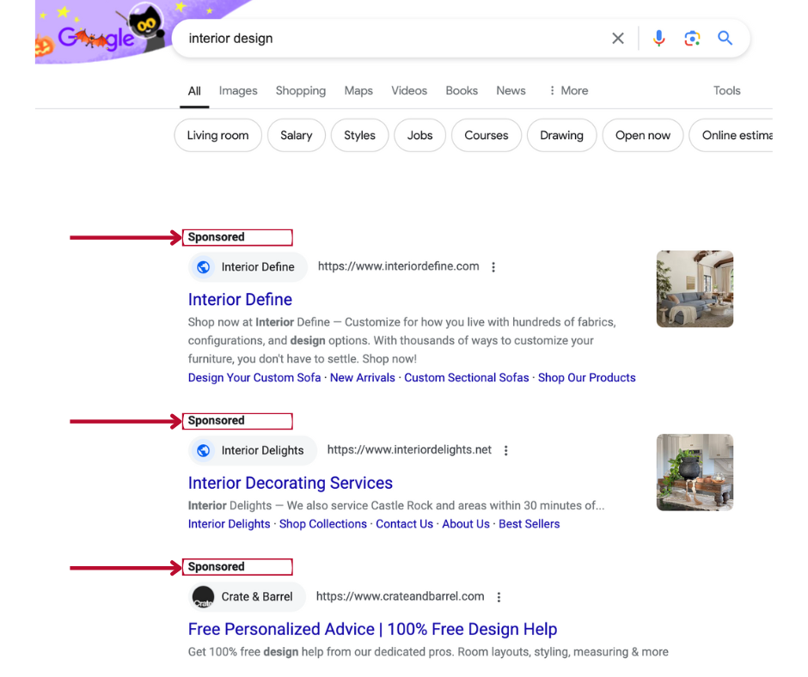
Task: Stay on the All results tab
Action: coord(194,91)
